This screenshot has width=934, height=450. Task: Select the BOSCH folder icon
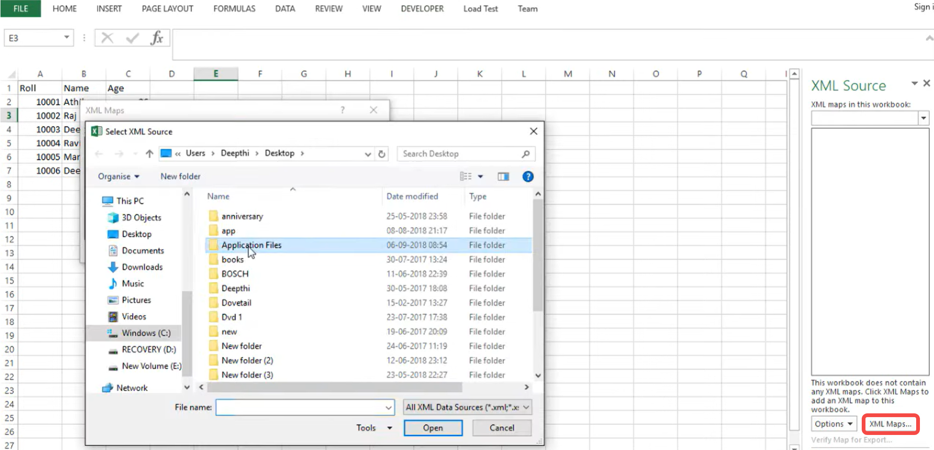[x=214, y=274]
